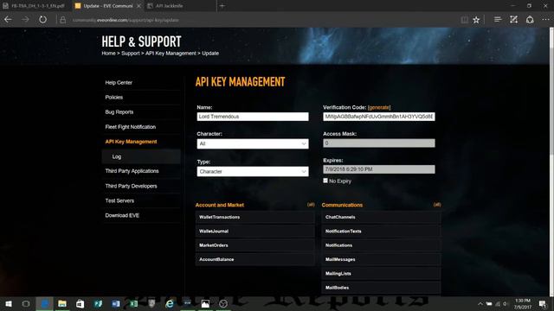The height and width of the screenshot is (311, 554).
Task: Switch to the PDF tab
Action: [35, 6]
